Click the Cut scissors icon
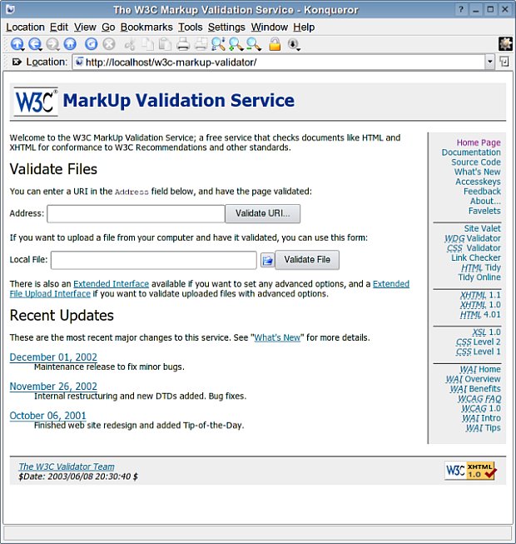 (x=130, y=44)
